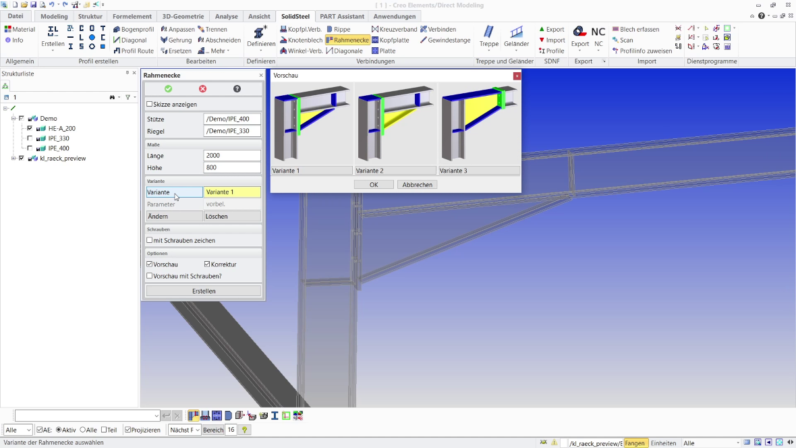
Task: Toggle the Projizieren checkbox
Action: [x=128, y=430]
